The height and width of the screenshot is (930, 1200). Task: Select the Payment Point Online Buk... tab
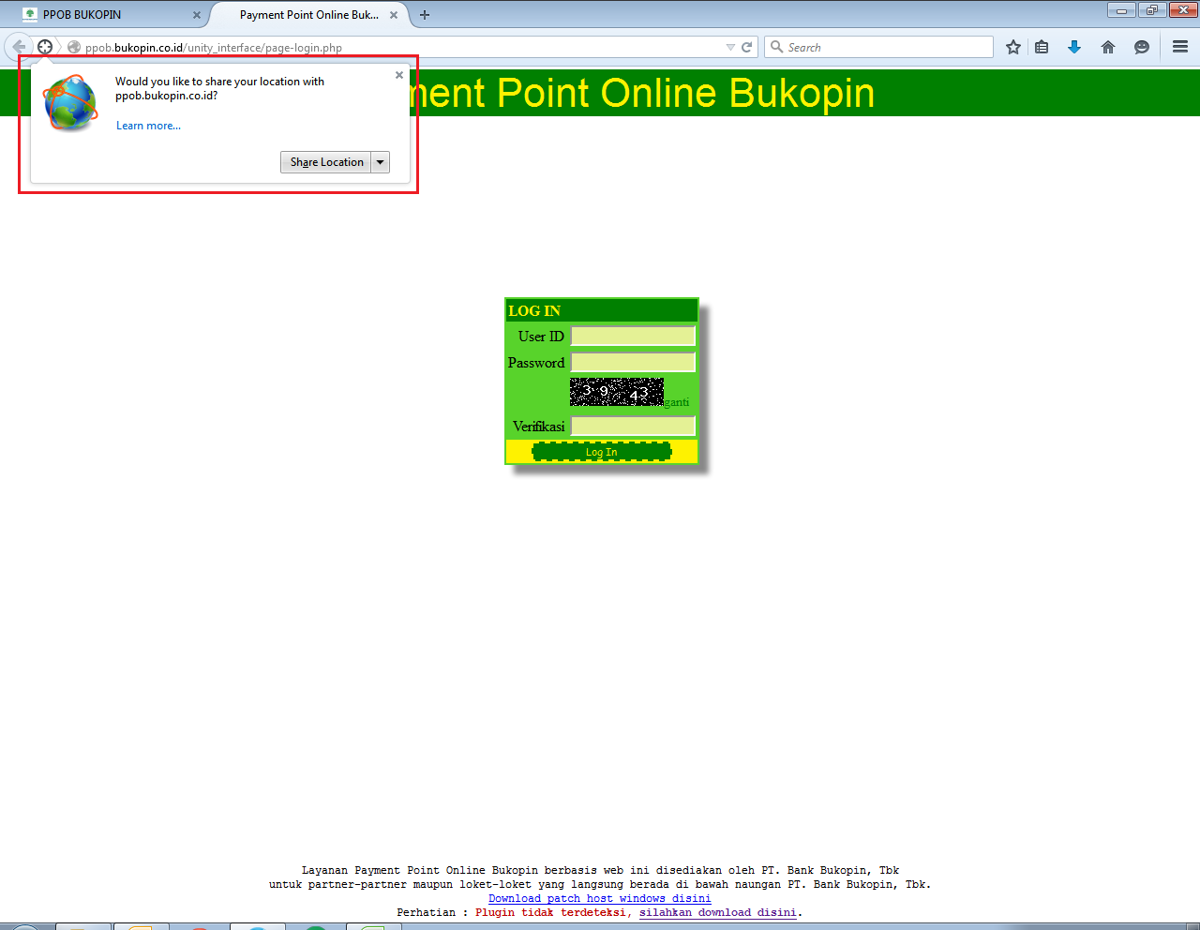pyautogui.click(x=309, y=15)
